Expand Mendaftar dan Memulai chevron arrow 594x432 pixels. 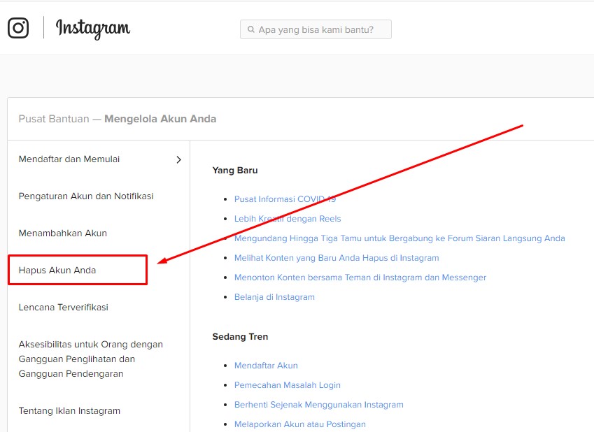179,160
